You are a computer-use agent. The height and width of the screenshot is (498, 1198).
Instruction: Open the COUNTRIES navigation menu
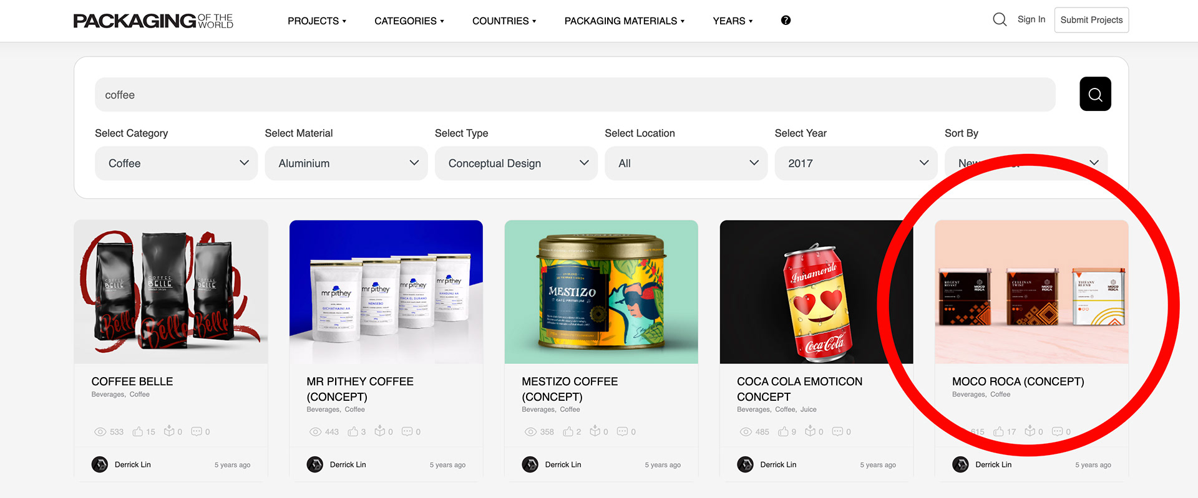(x=504, y=21)
